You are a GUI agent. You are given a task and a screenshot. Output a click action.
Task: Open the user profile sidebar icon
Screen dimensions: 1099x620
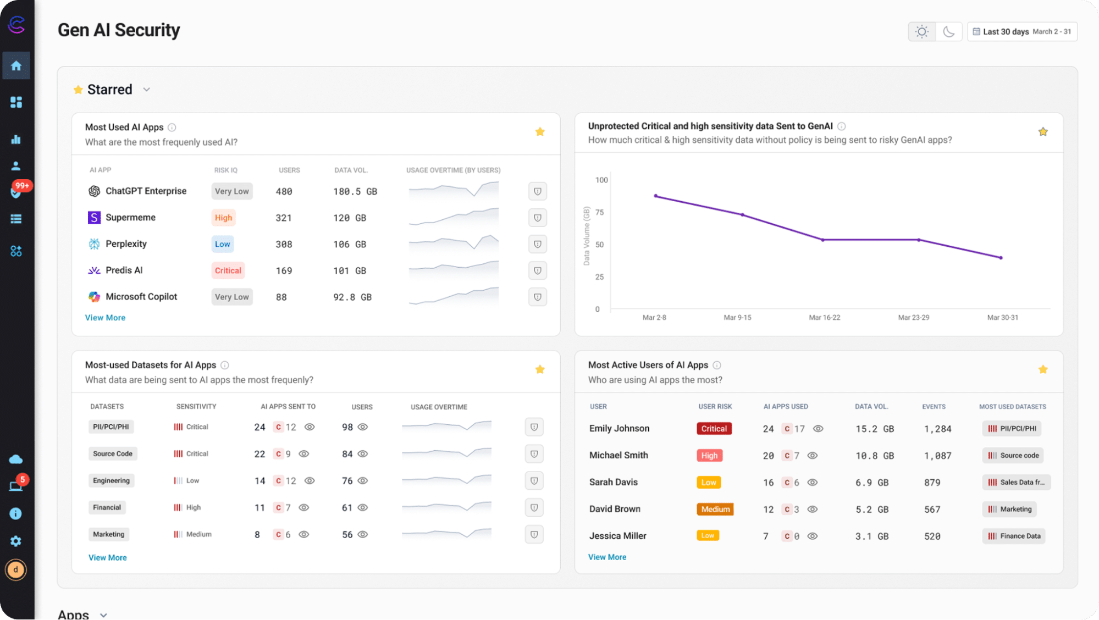16,165
